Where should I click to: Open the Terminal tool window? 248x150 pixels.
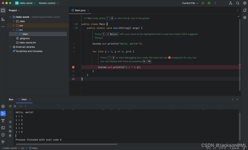pyautogui.click(x=3, y=128)
